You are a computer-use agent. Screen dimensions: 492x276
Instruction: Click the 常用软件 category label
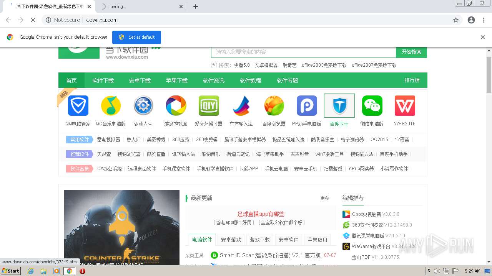point(80,140)
